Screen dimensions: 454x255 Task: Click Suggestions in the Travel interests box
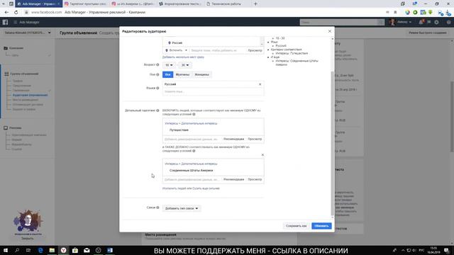[x=233, y=139]
